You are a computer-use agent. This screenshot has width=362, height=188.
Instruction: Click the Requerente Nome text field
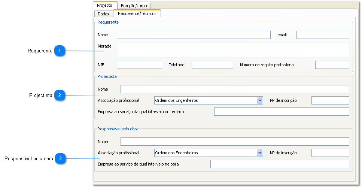pyautogui.click(x=193, y=35)
